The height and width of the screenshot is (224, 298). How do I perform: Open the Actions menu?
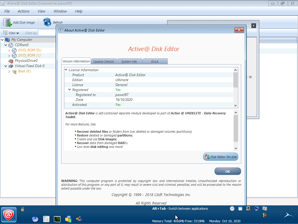(24, 11)
